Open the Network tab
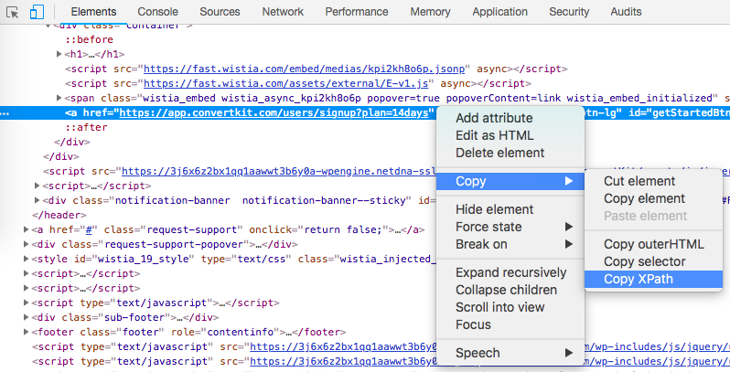The width and height of the screenshot is (730, 372). click(282, 12)
